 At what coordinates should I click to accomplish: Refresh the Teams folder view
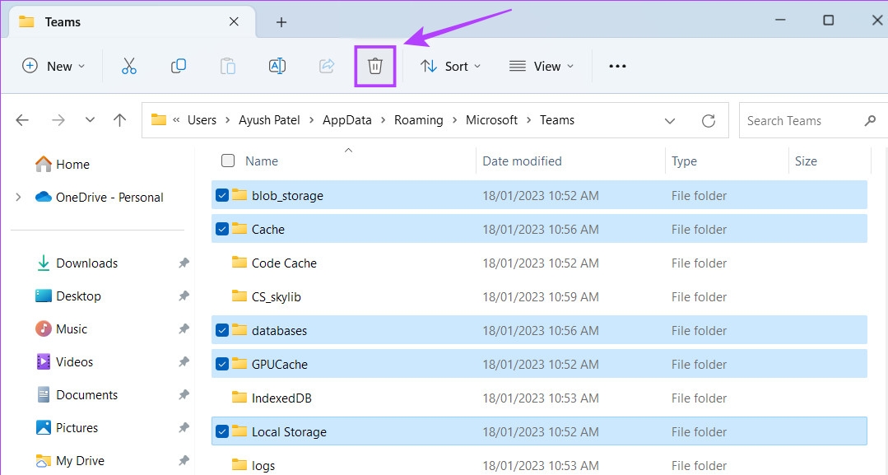(709, 121)
